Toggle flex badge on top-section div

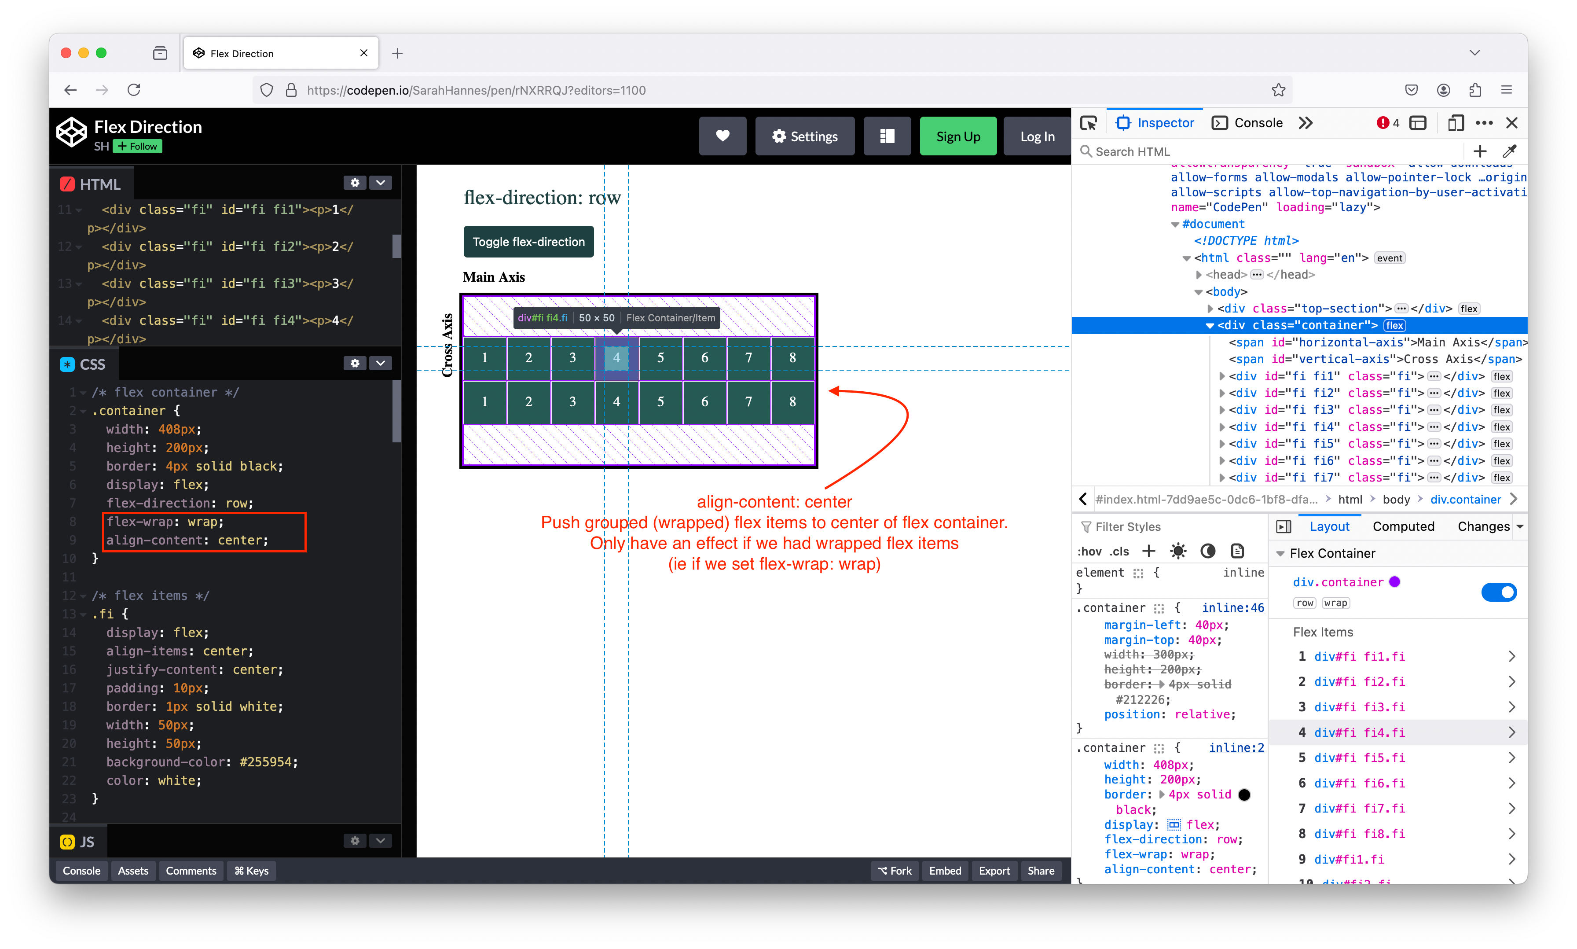coord(1469,309)
